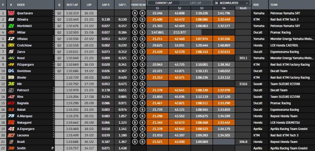
Task: Click the S1 sector column header
Action: (157, 8)
